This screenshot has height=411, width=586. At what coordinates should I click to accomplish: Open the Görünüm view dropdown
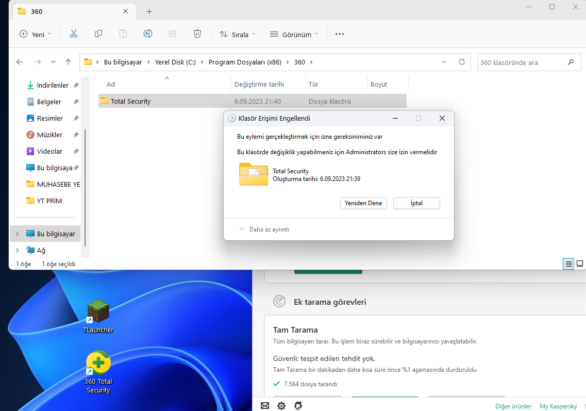[x=294, y=35]
